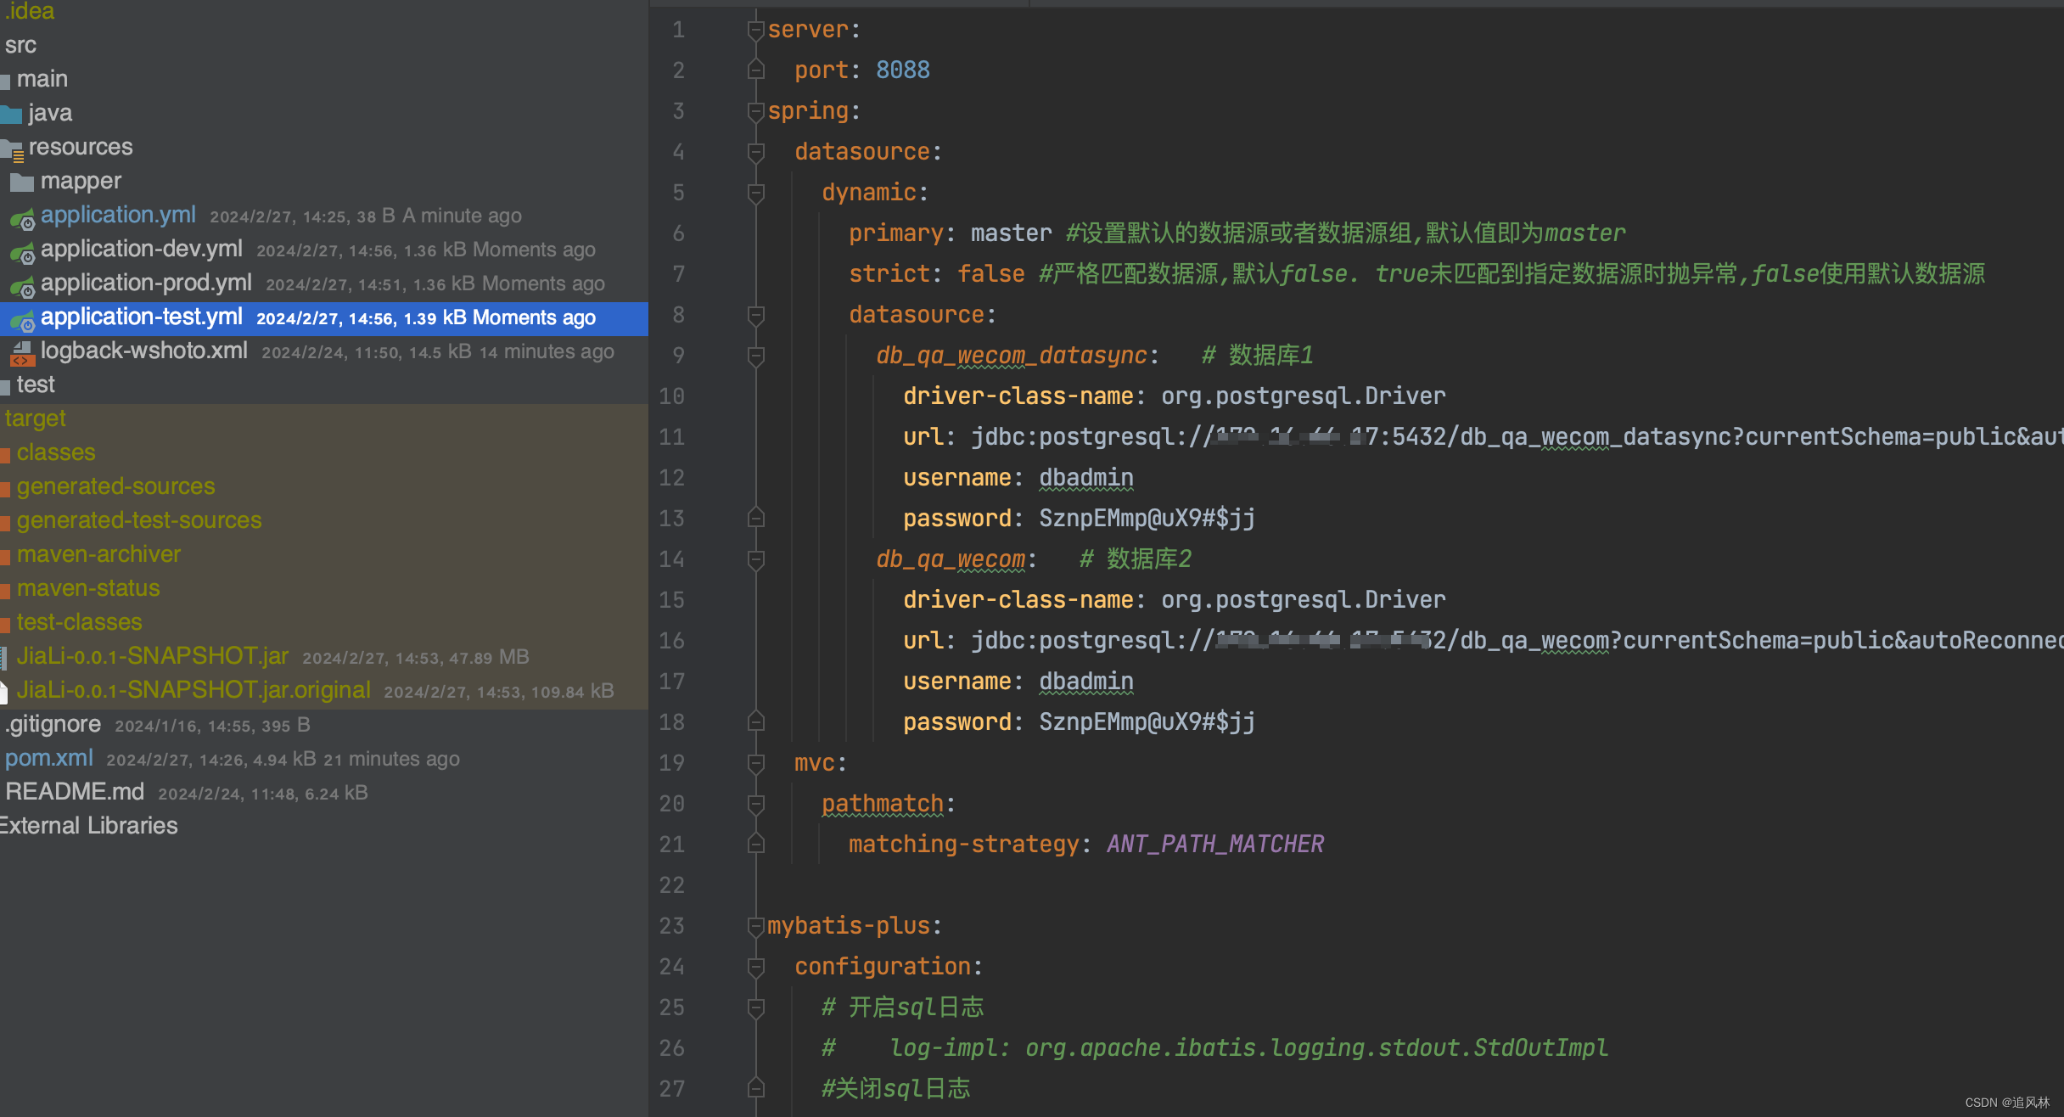Open application.yml file
2064x1117 pixels.
pyautogui.click(x=118, y=215)
